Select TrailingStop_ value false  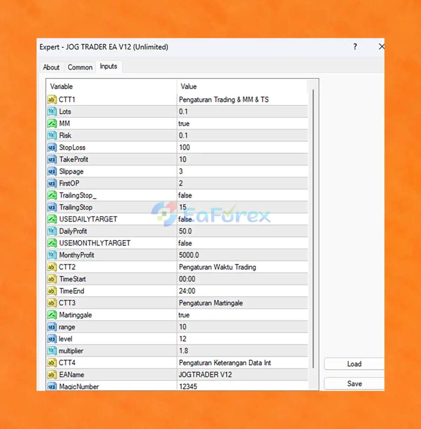(185, 195)
